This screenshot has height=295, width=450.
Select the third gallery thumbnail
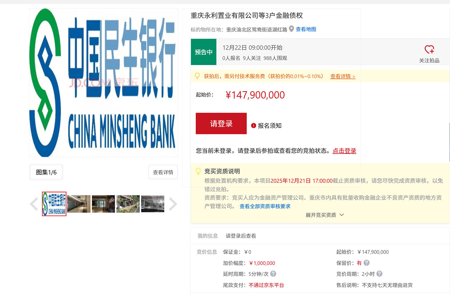point(104,204)
